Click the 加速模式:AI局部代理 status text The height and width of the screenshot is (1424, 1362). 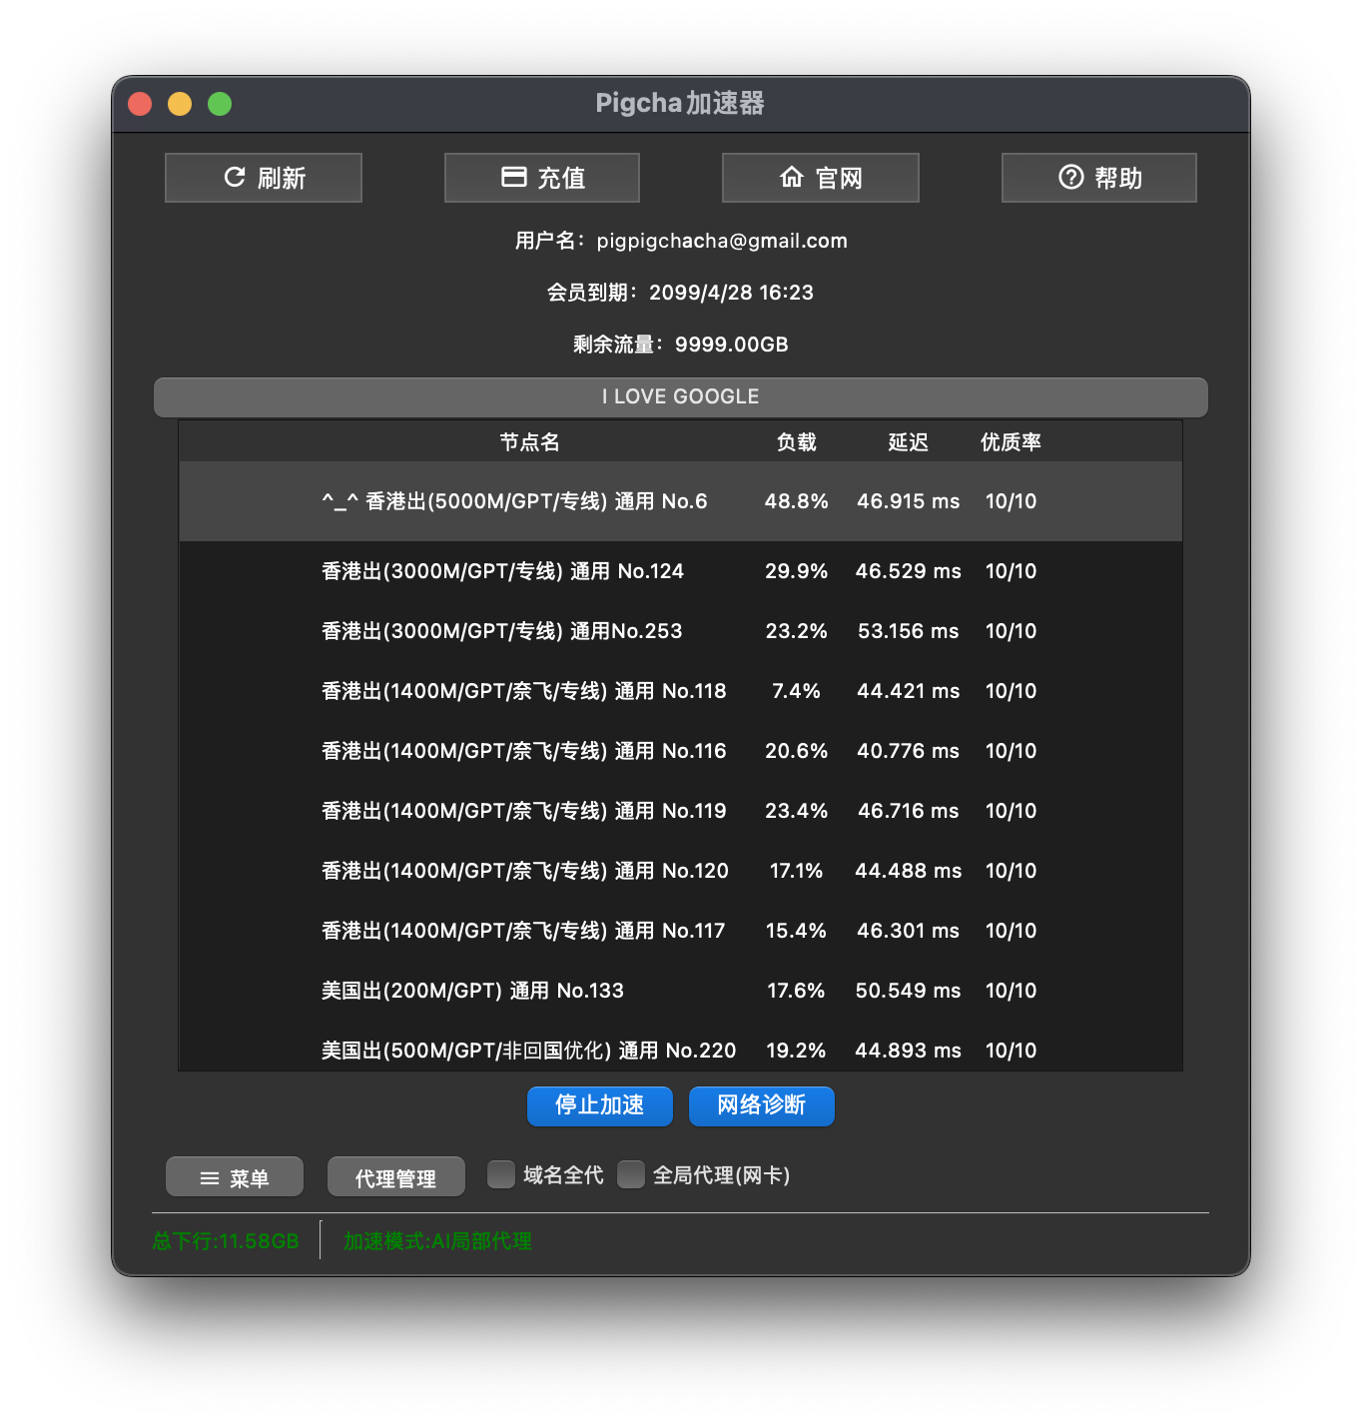coord(437,1241)
